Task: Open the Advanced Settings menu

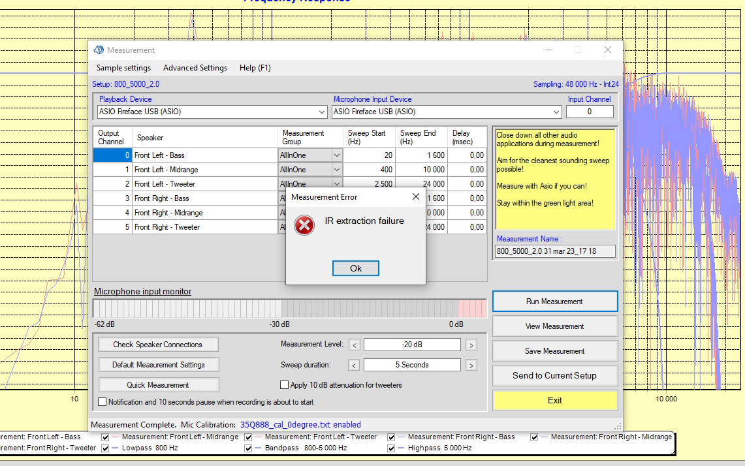Action: pos(195,68)
